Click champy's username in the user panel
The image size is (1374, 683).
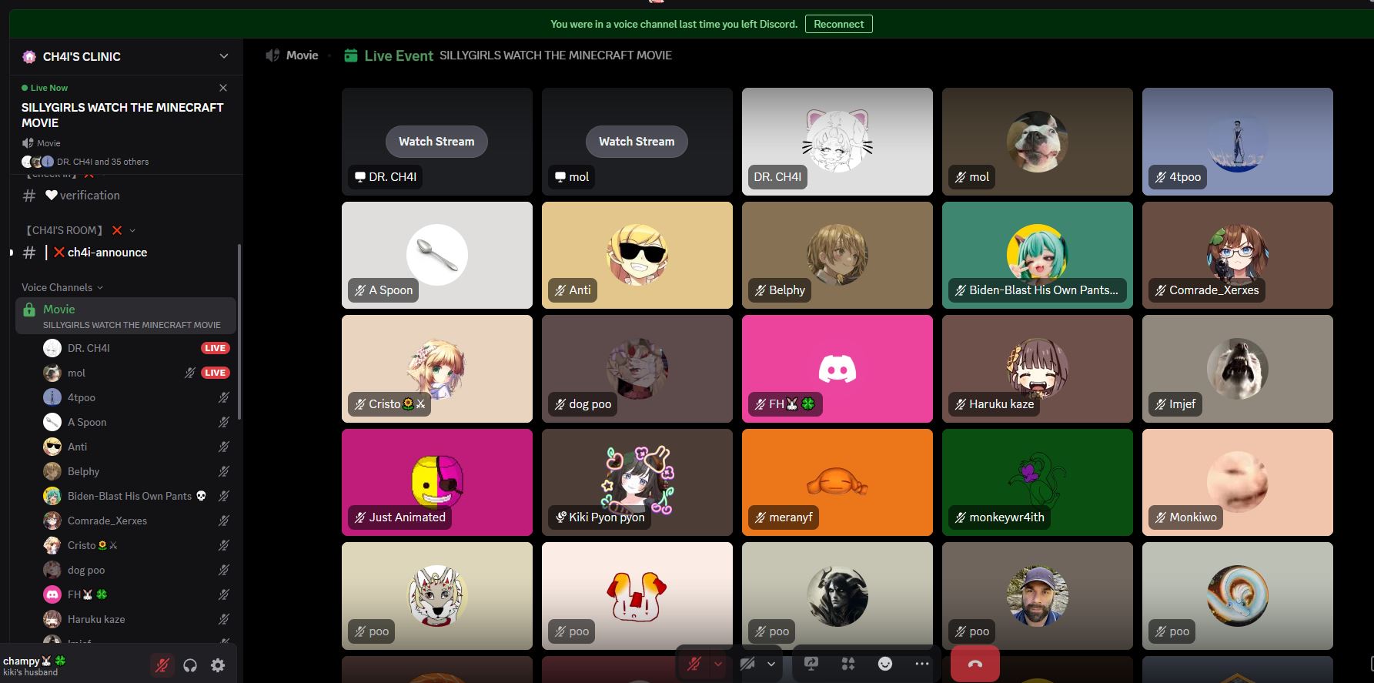(35, 661)
